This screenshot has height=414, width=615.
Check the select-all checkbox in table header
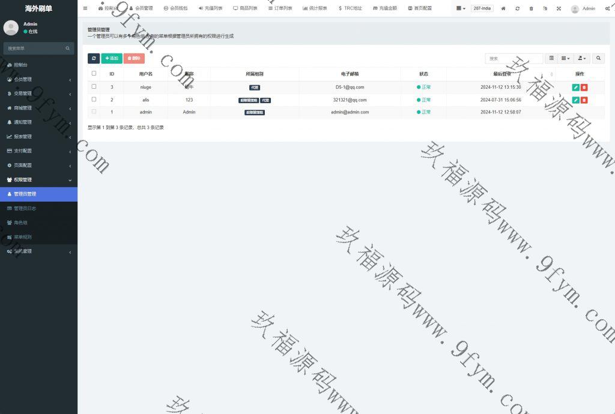[x=94, y=73]
